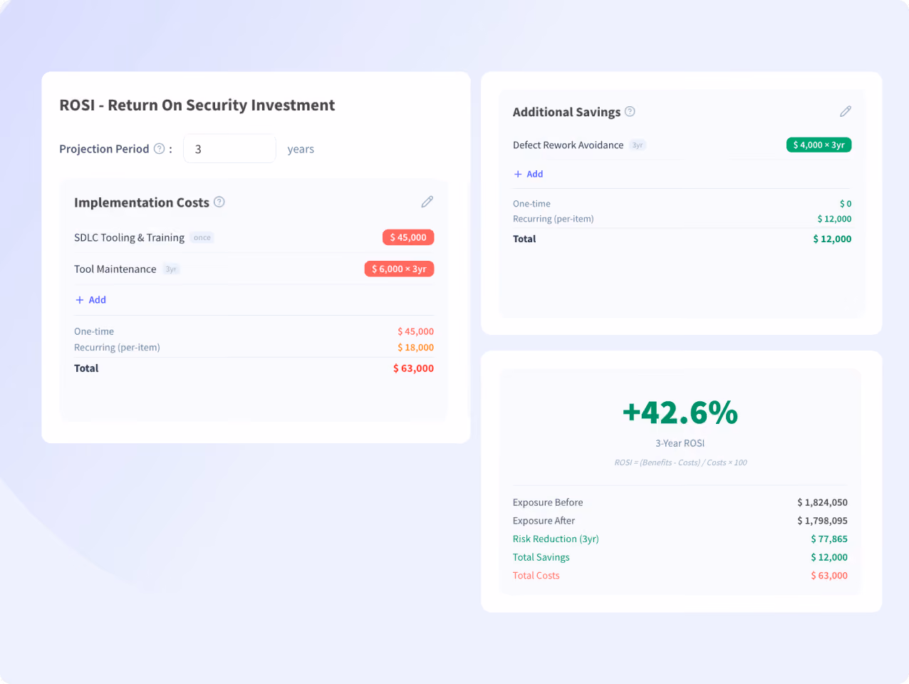Click the '3yr' tag beside Tool Maintenance
The image size is (909, 684).
point(171,269)
